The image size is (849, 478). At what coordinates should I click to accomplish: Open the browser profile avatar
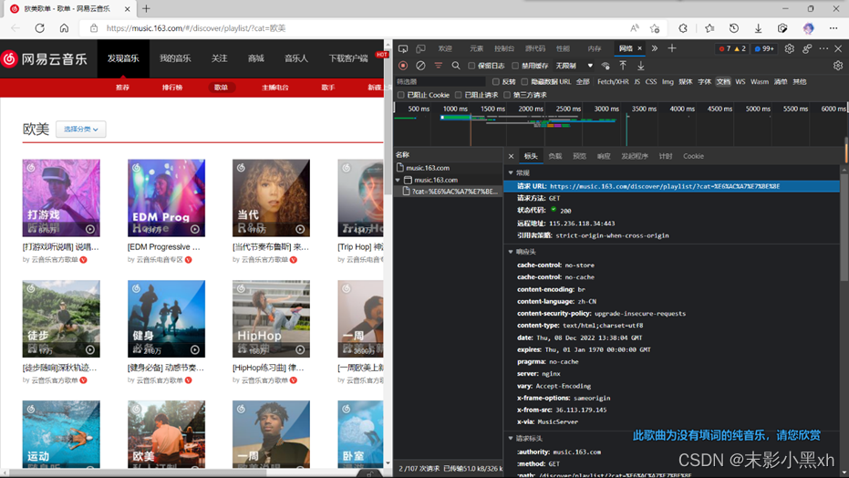click(x=808, y=28)
